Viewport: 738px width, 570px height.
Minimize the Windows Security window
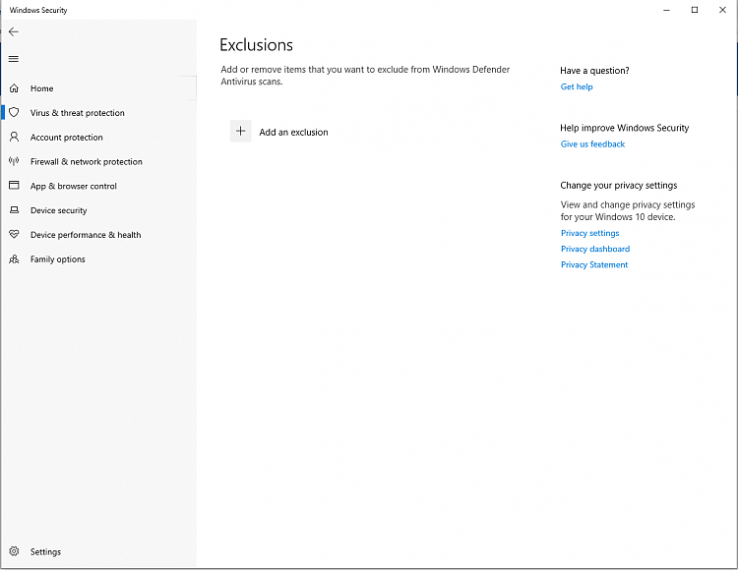point(666,10)
